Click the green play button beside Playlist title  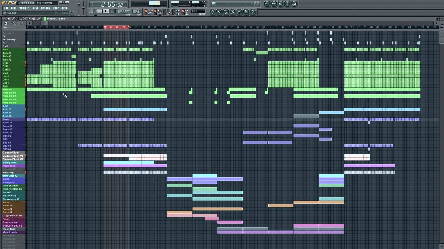pos(45,19)
